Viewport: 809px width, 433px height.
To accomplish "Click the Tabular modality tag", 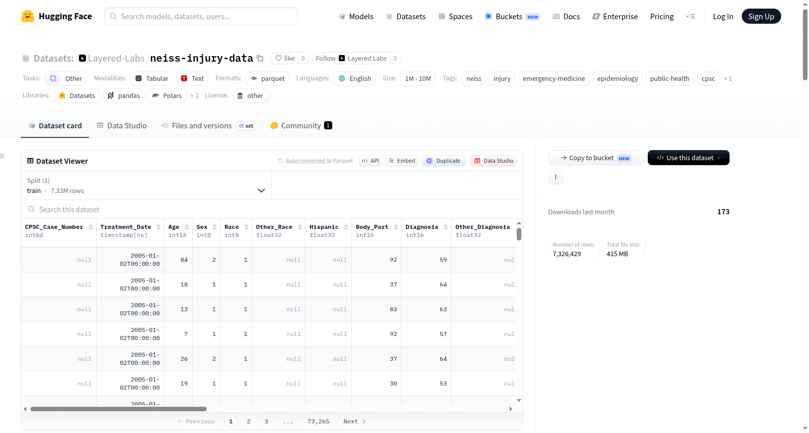I will pyautogui.click(x=152, y=78).
